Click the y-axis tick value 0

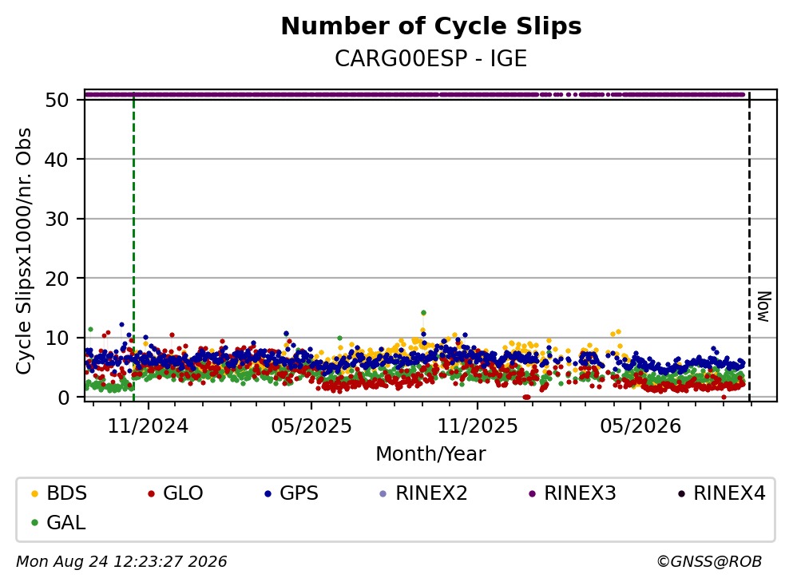pyautogui.click(x=63, y=398)
